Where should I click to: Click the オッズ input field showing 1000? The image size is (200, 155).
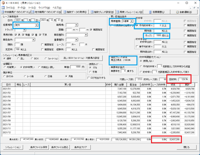click(158, 36)
